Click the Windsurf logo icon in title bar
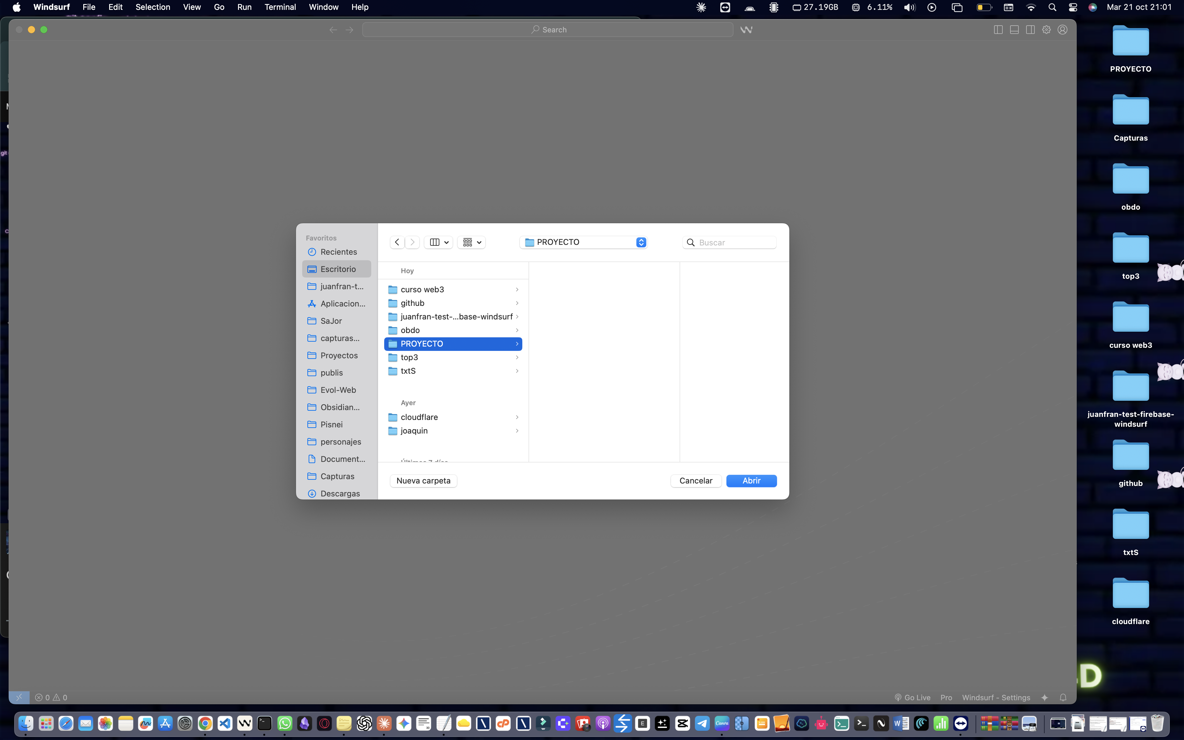1184x740 pixels. coord(746,30)
